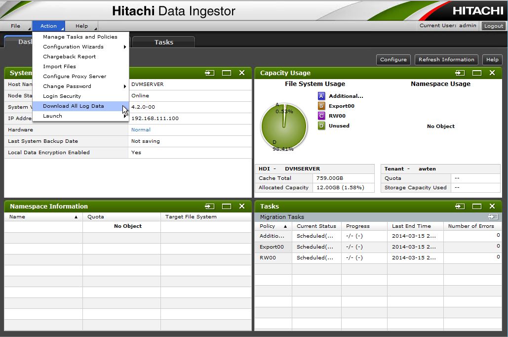Viewport: 508px width, 337px height.
Task: Sort by Current Status column header
Action: 316,226
